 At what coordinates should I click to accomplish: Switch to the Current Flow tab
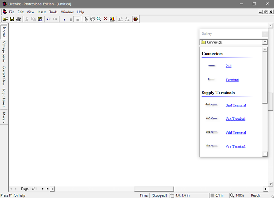click(4, 76)
